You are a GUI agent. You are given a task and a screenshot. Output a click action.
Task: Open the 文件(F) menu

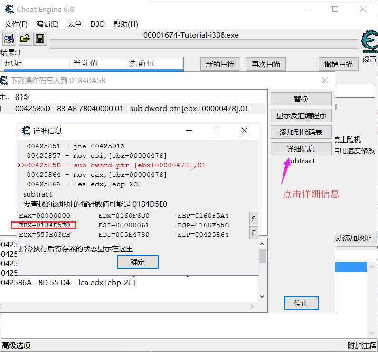(16, 24)
